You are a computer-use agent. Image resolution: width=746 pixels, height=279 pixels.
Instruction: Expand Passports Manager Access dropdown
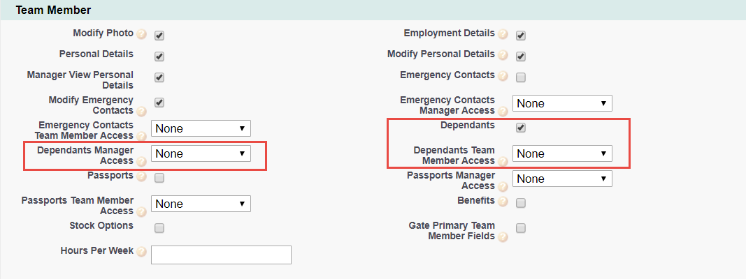tap(562, 179)
